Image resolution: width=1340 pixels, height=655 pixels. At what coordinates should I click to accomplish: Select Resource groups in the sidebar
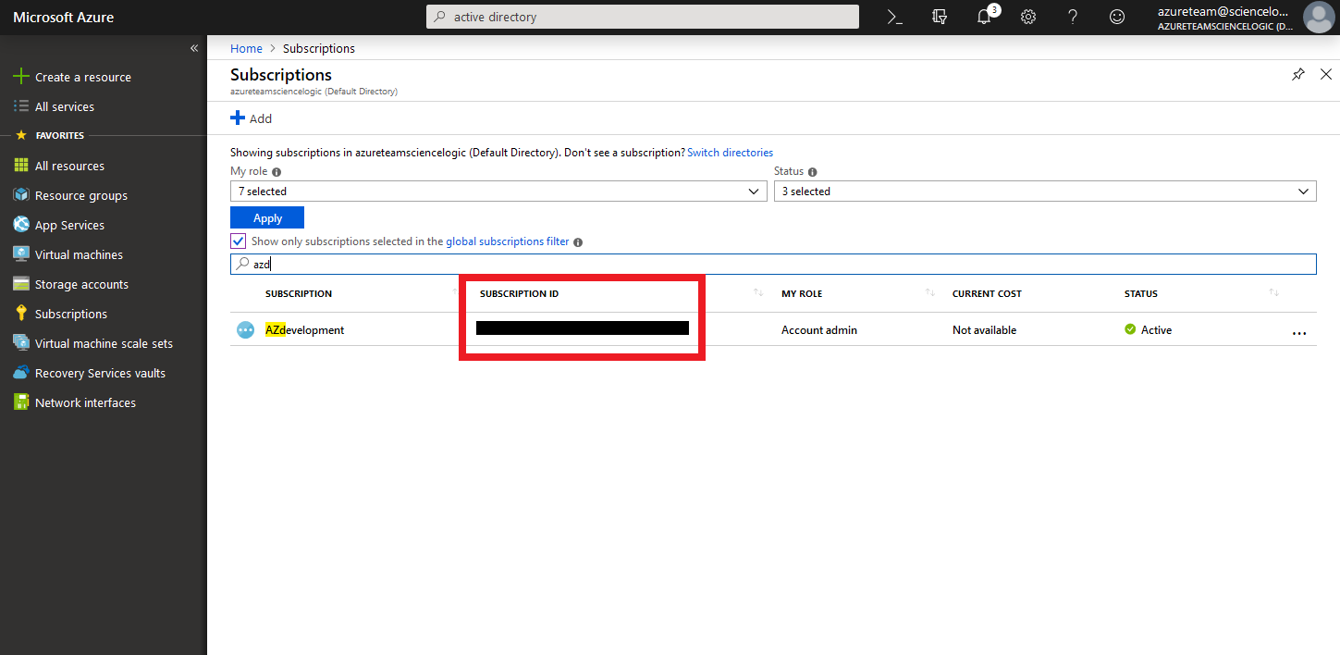click(80, 195)
